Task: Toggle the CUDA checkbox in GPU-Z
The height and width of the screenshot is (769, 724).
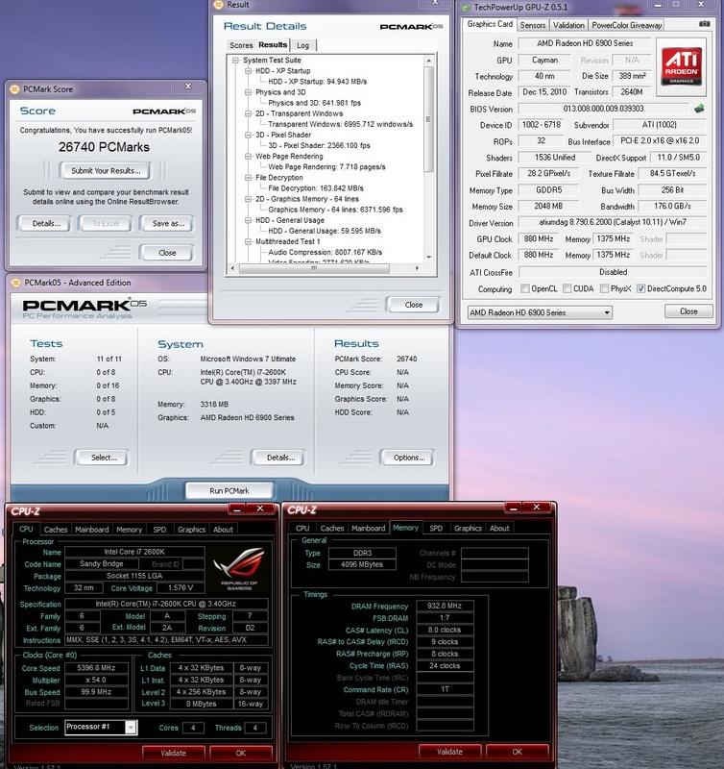Action: (x=567, y=288)
